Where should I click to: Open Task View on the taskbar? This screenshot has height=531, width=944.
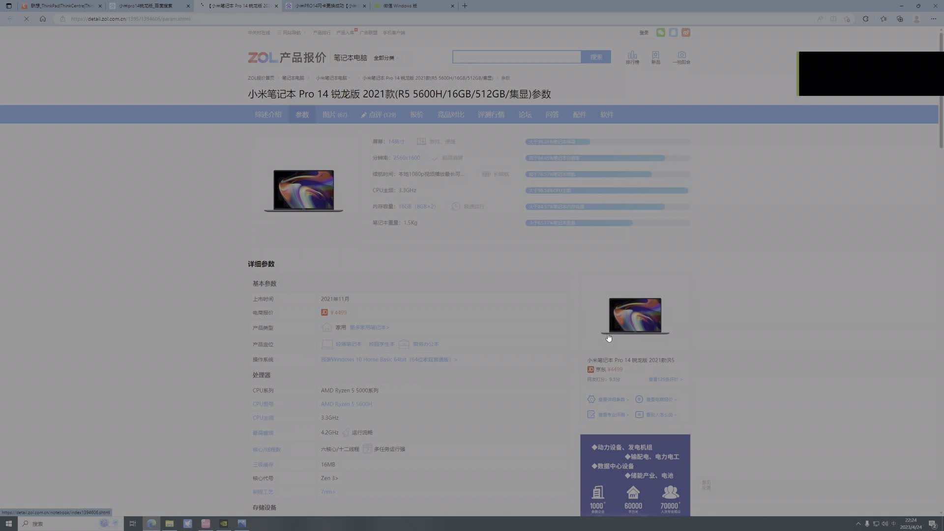click(x=132, y=524)
